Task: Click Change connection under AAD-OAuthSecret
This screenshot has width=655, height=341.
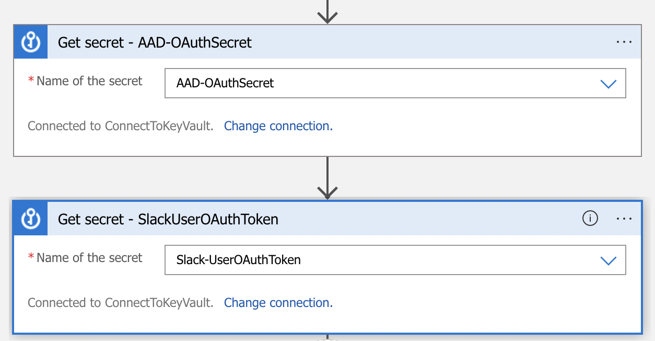Action: click(278, 126)
